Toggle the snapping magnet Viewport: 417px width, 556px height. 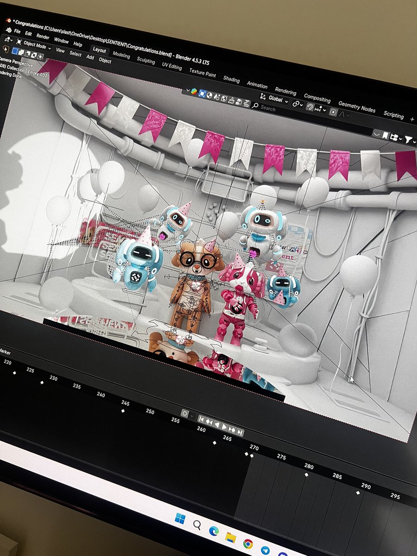point(310,107)
